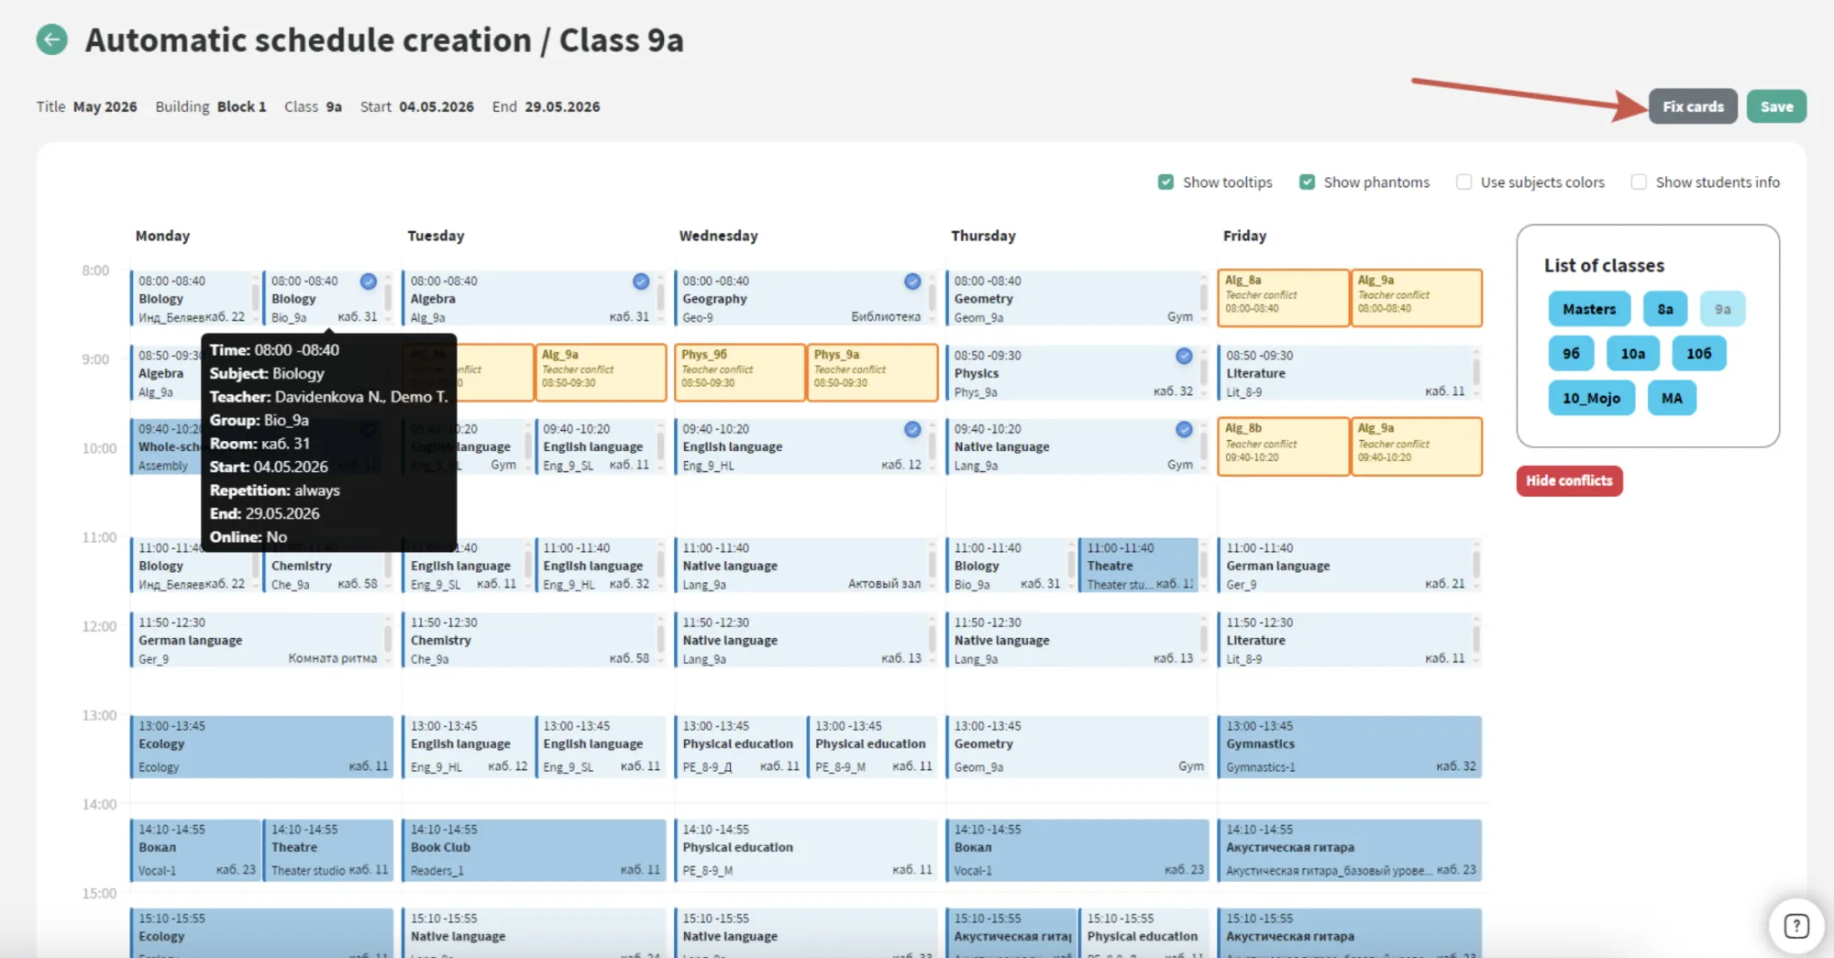Select class 10_Mojo in the list
This screenshot has height=958, width=1834.
(1591, 398)
